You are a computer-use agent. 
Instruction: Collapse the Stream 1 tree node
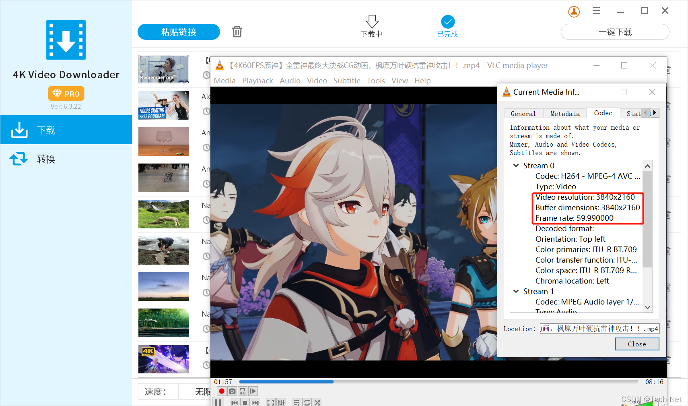coord(516,291)
